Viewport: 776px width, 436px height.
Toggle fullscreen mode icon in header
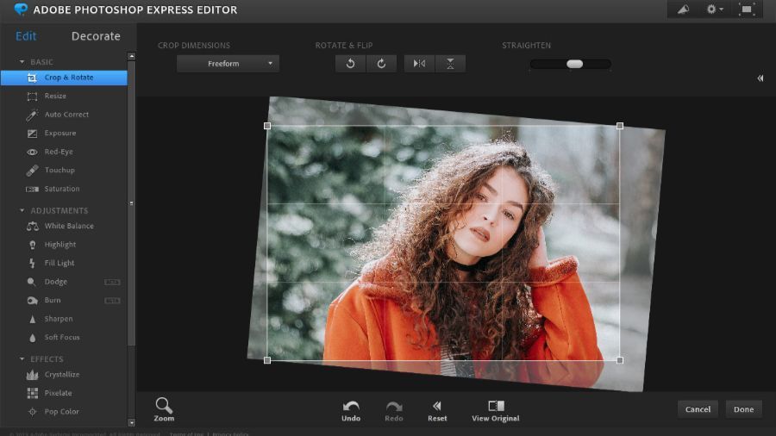coord(747,9)
